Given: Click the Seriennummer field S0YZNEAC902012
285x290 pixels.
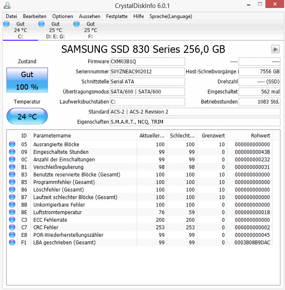Looking at the screenshot, I should click(148, 72).
